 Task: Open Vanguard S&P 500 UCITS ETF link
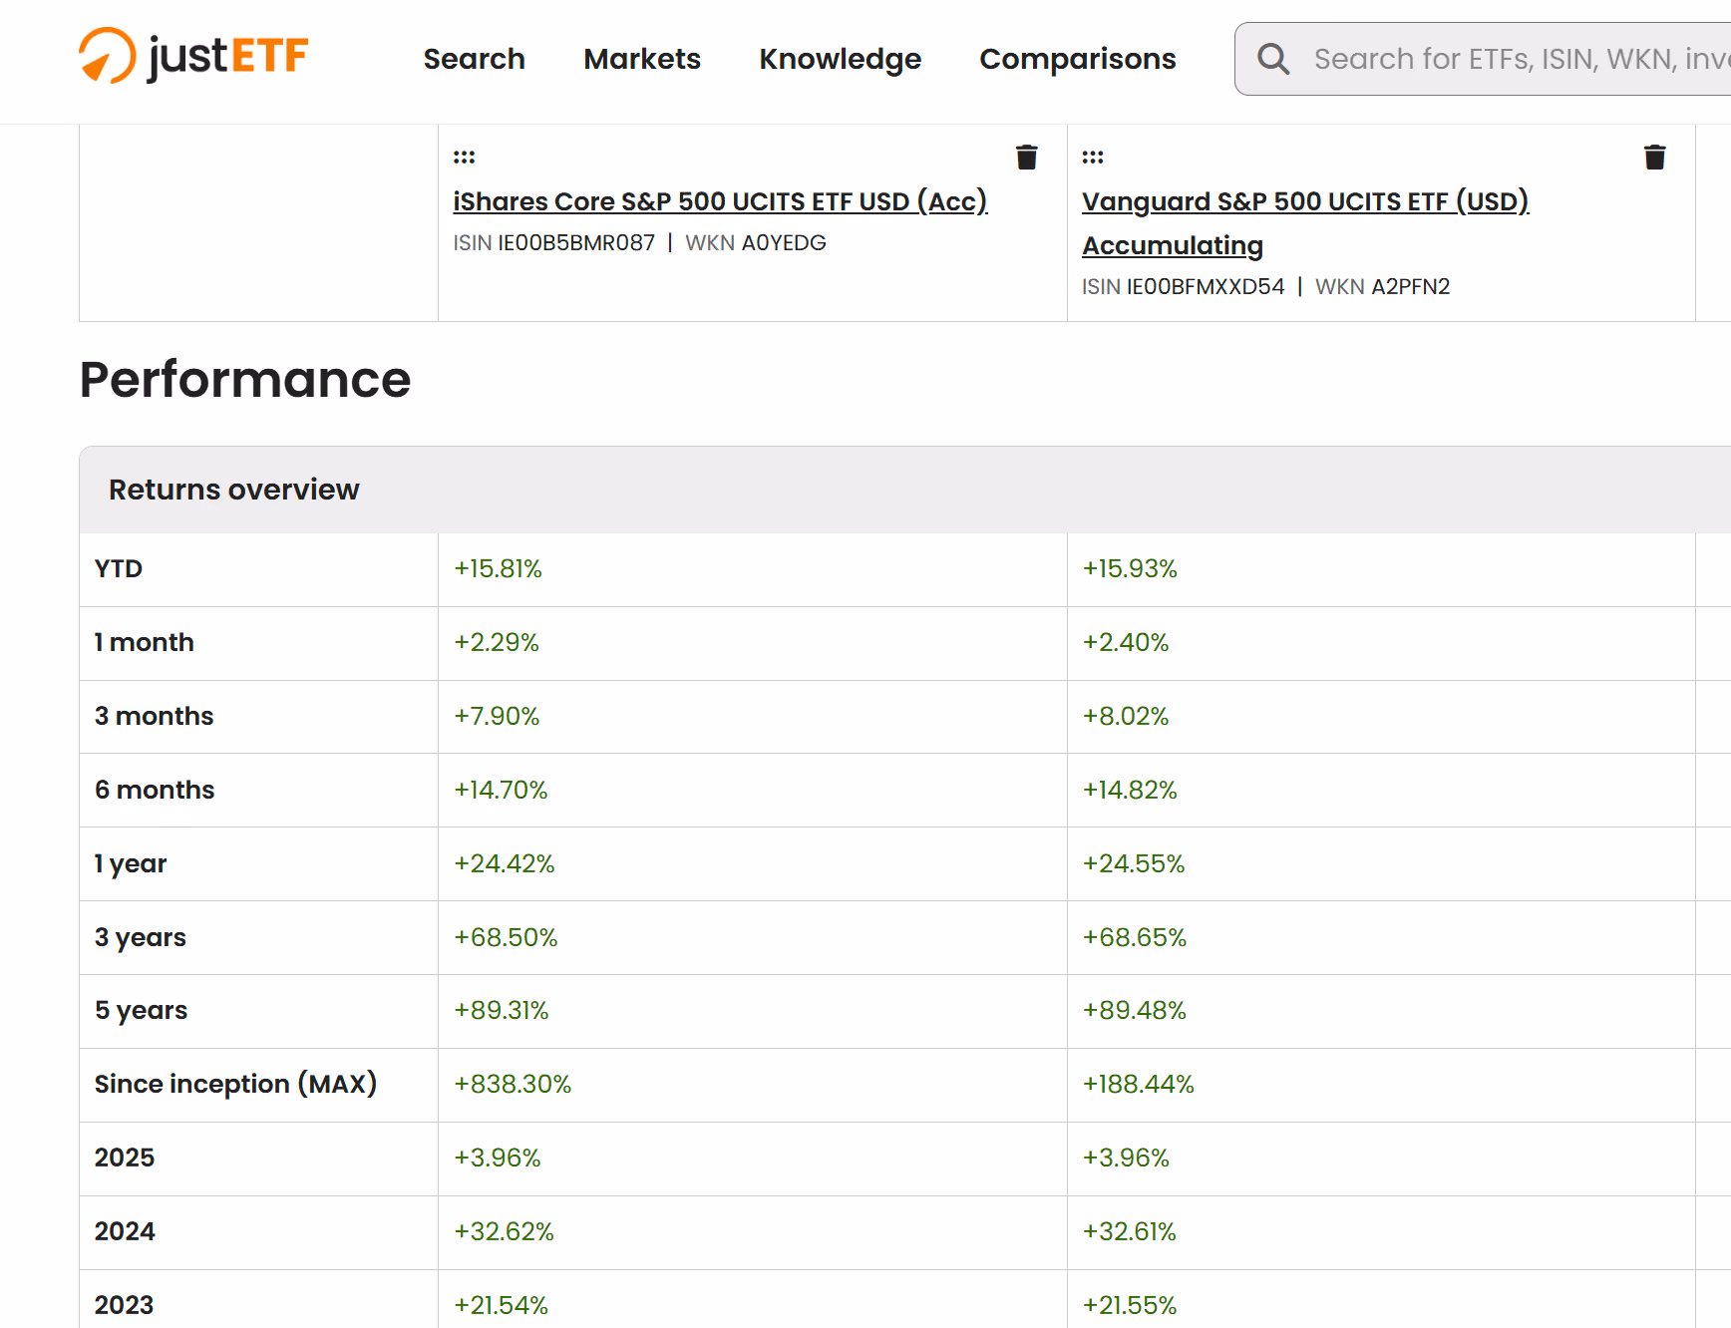(1305, 223)
